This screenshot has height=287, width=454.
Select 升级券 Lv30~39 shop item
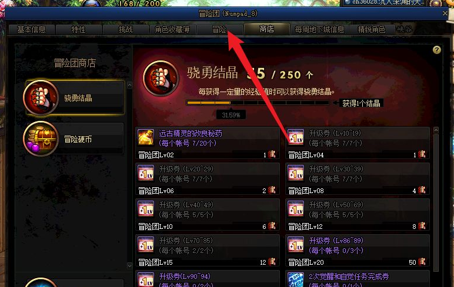coord(358,179)
